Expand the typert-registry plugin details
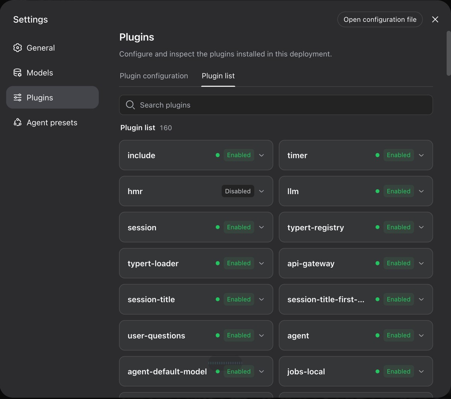Image resolution: width=451 pixels, height=399 pixels. 421,227
